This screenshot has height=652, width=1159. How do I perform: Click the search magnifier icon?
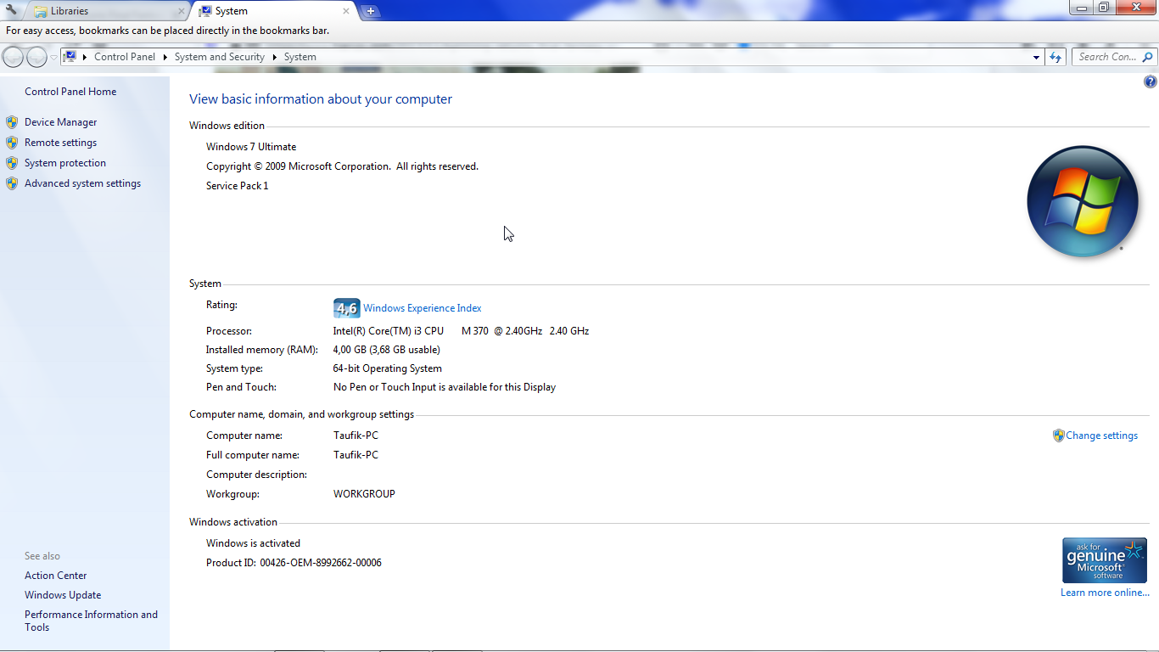coord(1148,57)
